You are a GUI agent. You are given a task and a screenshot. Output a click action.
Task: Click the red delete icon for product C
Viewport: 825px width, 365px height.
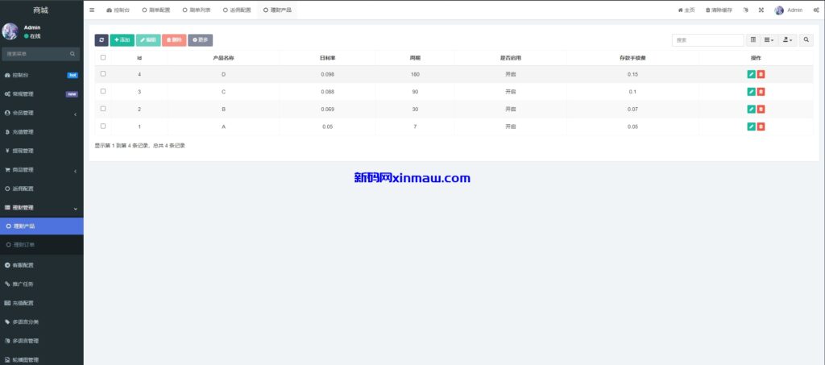pos(761,92)
